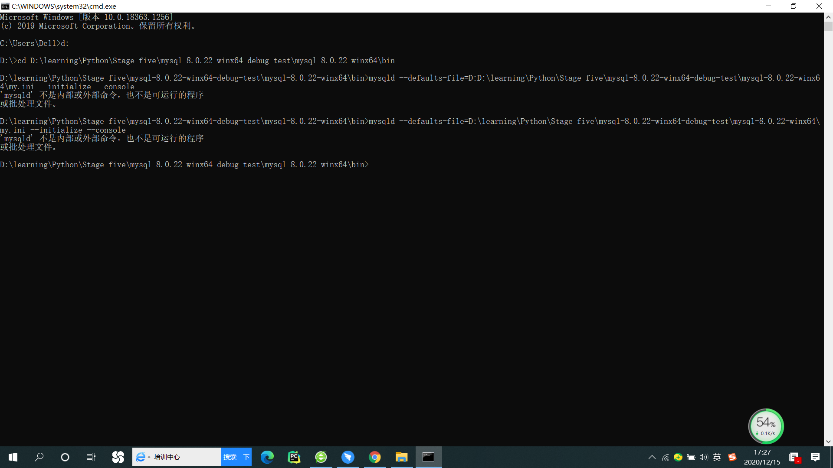The image size is (833, 468).
Task: Click the Show desktop sliver at taskbar end
Action: (831, 457)
